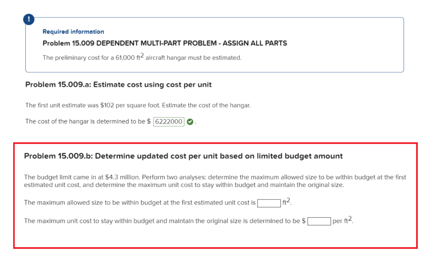Click the aircraft hangar description text
437x268 pixels.
[x=142, y=57]
